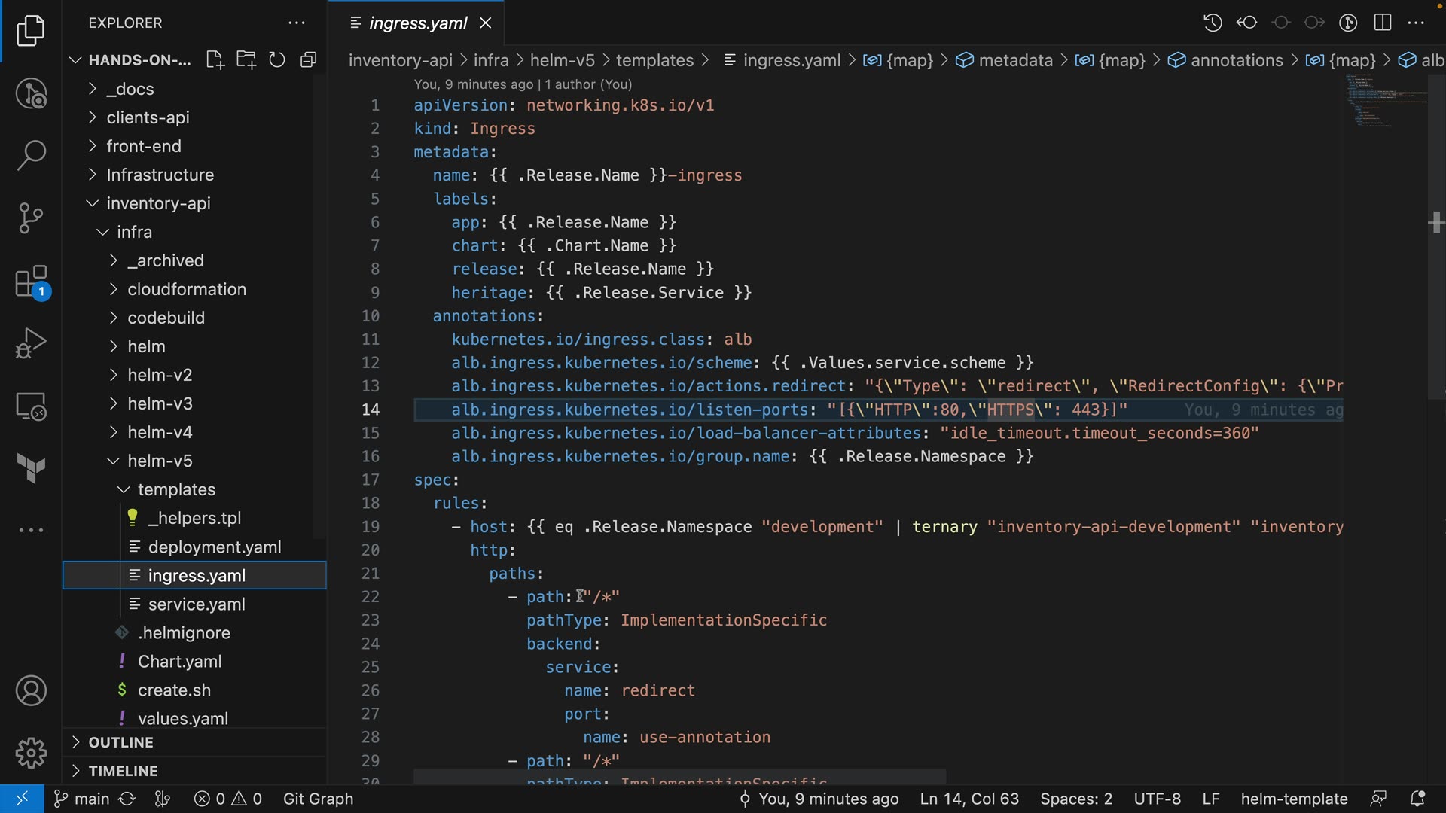This screenshot has height=813, width=1446.
Task: Open the Search view in activity bar
Action: coord(31,155)
